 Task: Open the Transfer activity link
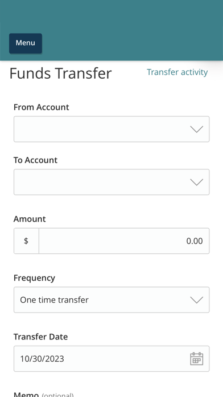pos(177,72)
